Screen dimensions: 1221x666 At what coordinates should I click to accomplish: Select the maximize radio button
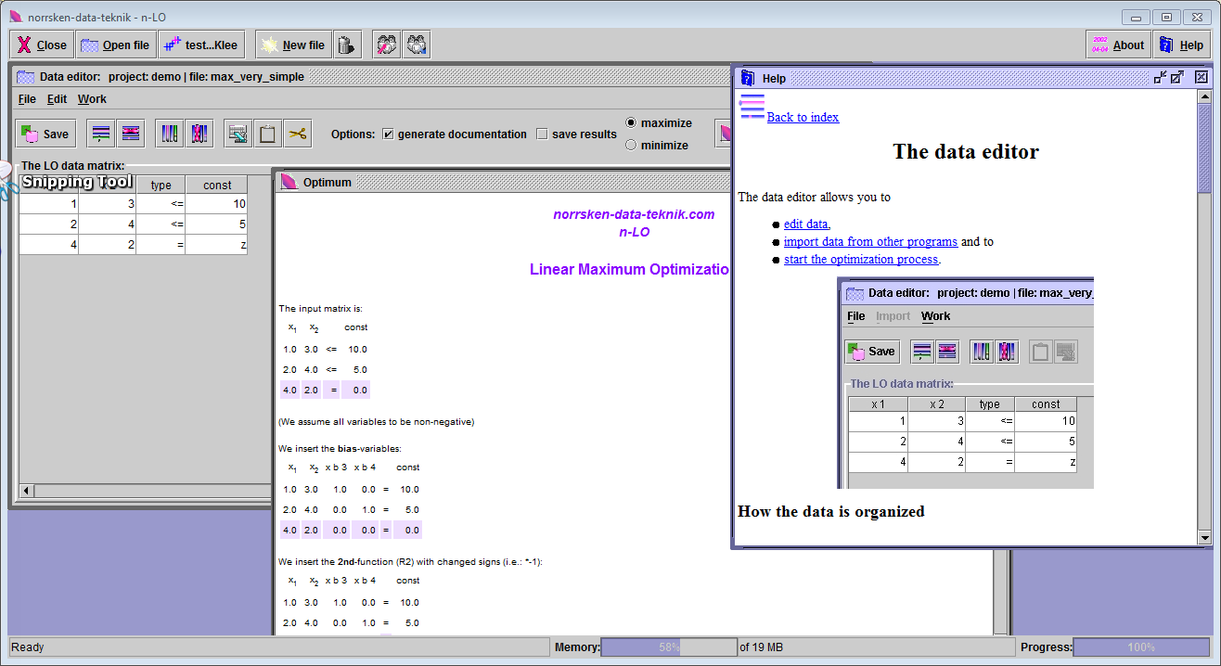(631, 122)
